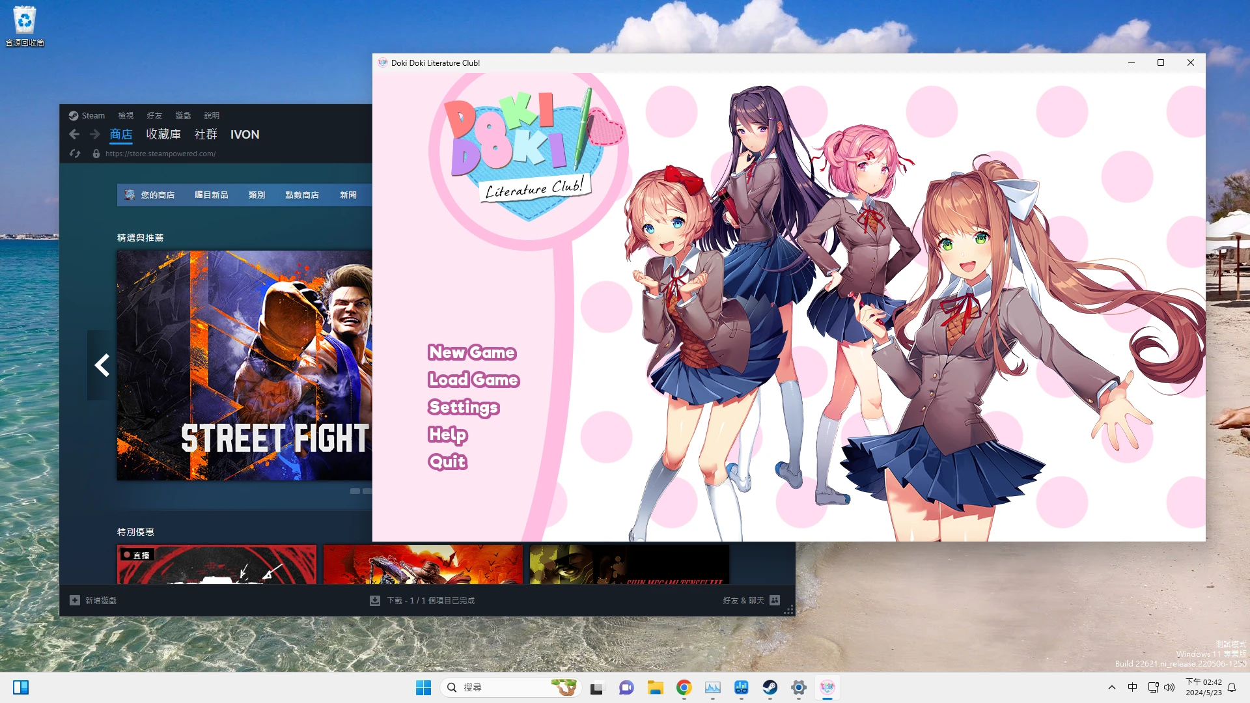
Task: Click Load Game option
Action: (x=473, y=379)
